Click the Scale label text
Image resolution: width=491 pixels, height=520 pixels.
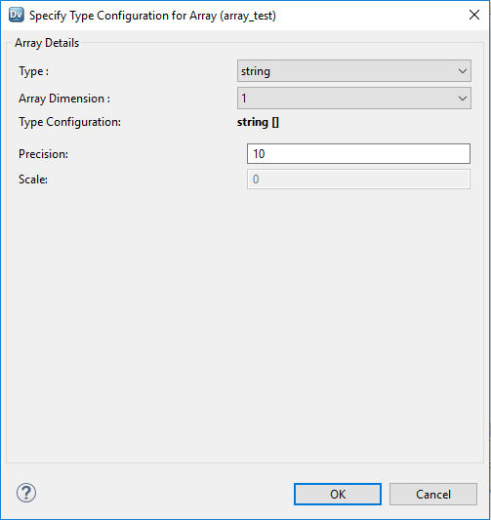click(x=33, y=180)
